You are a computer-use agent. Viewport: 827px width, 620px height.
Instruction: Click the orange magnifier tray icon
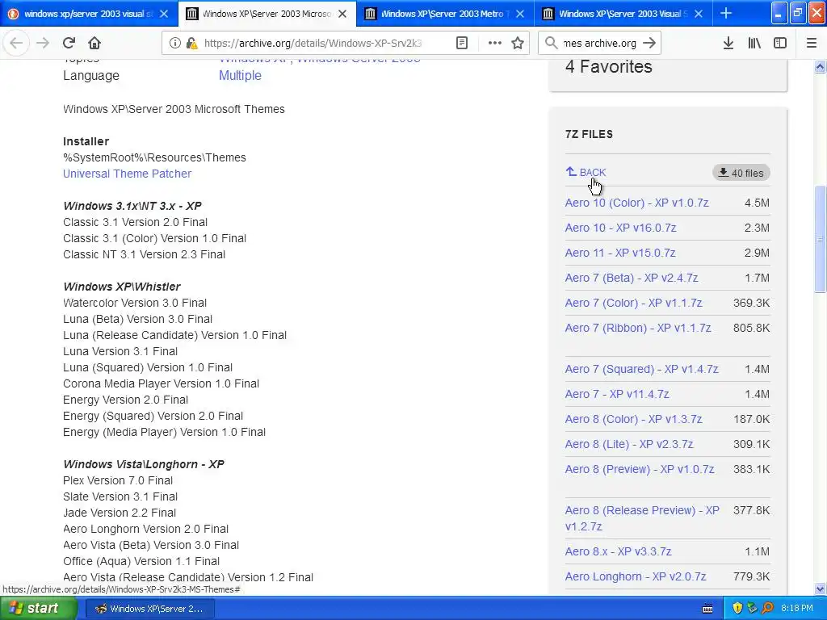tap(767, 609)
